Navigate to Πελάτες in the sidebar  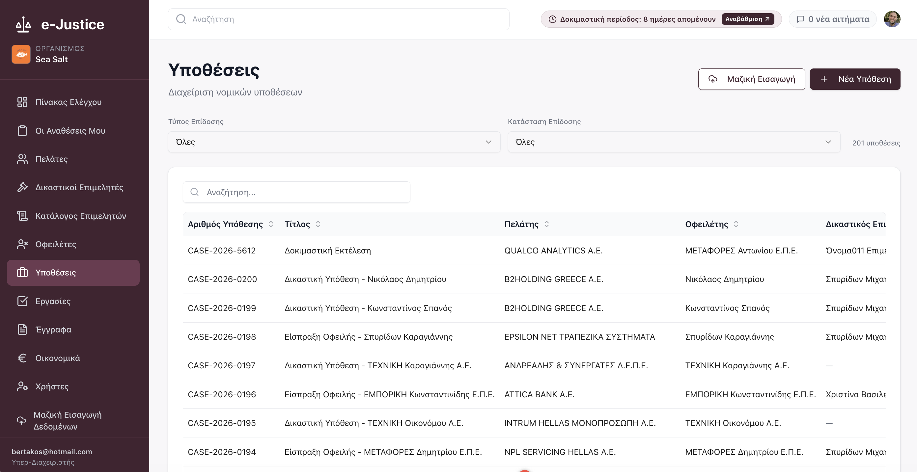pyautogui.click(x=73, y=159)
